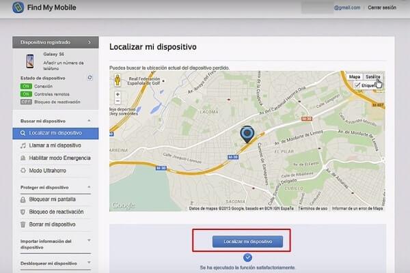
Task: Expand the Dispositivo registrado header arrow
Action: point(90,42)
